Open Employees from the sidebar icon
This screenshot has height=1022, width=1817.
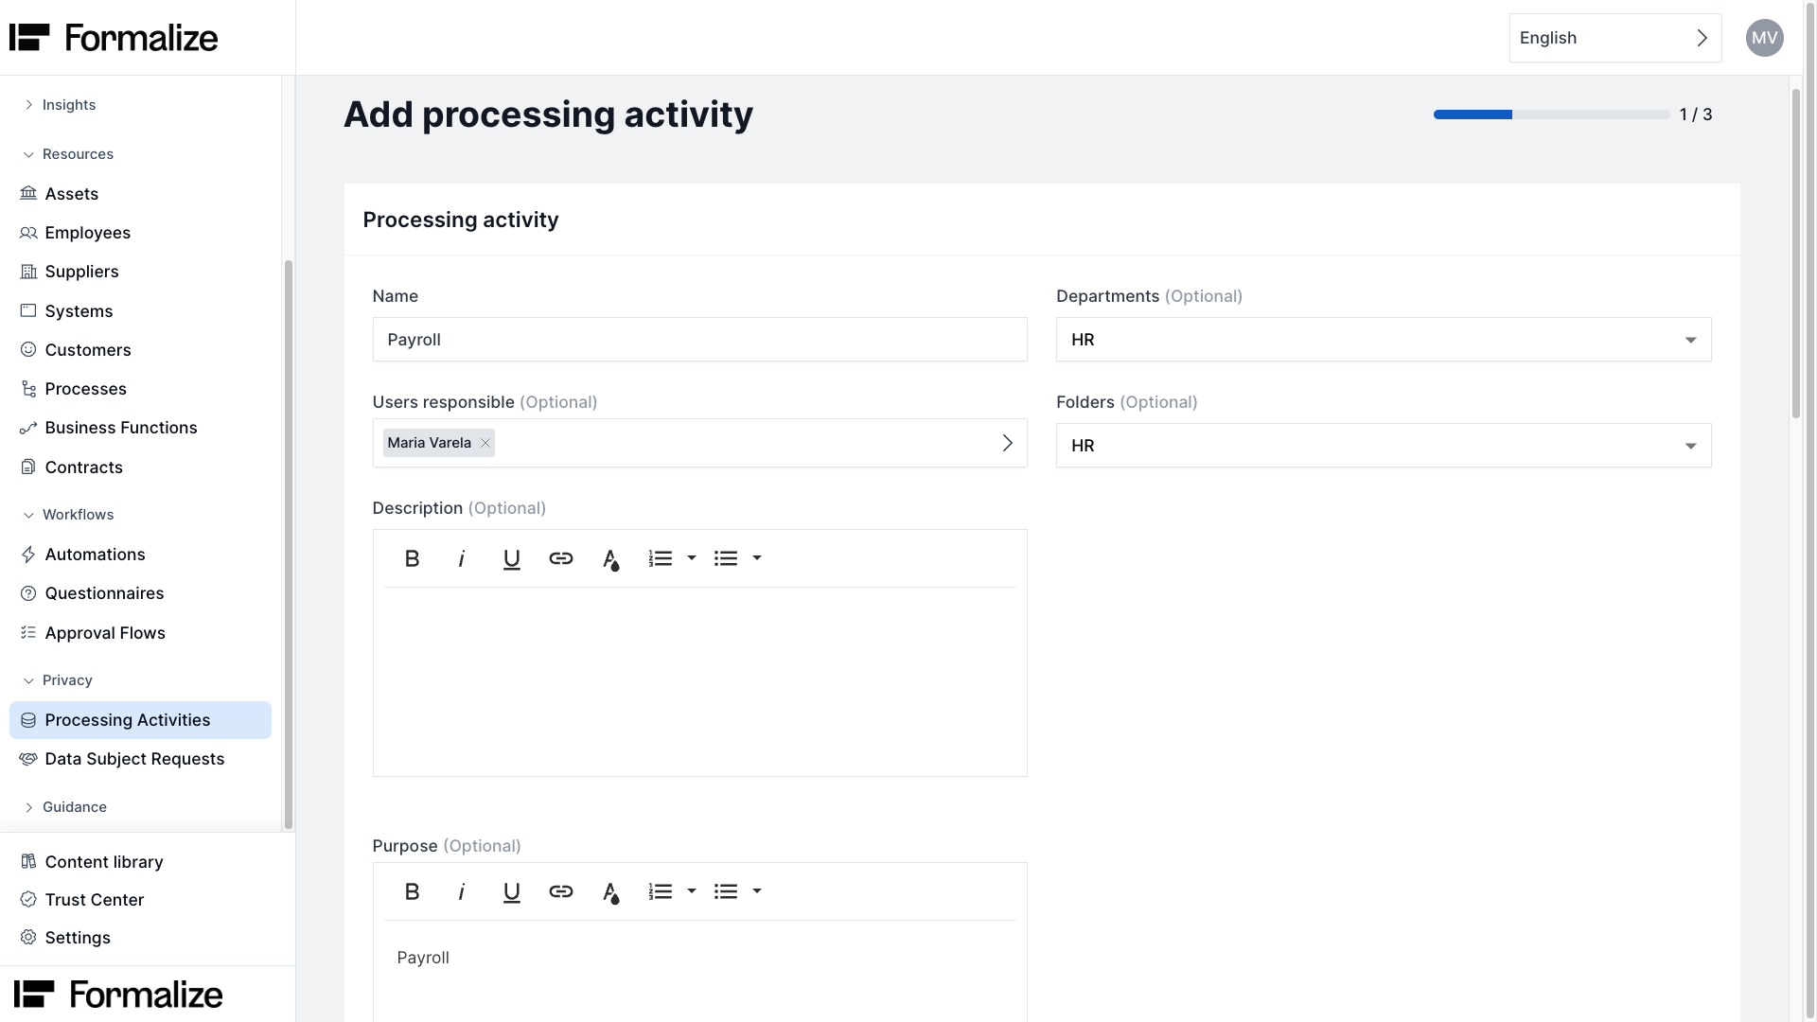[x=28, y=232]
